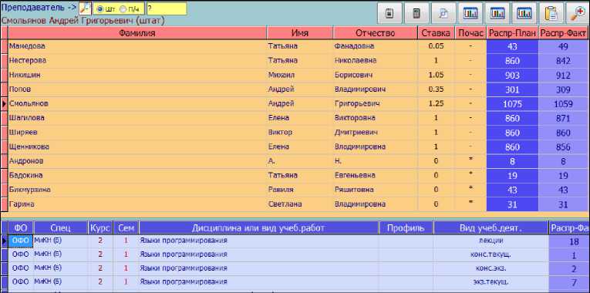This screenshot has height=293, width=590.
Task: Select the Мамедова surname cell
Action: [x=137, y=46]
